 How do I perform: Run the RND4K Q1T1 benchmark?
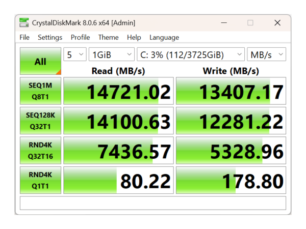point(40,180)
